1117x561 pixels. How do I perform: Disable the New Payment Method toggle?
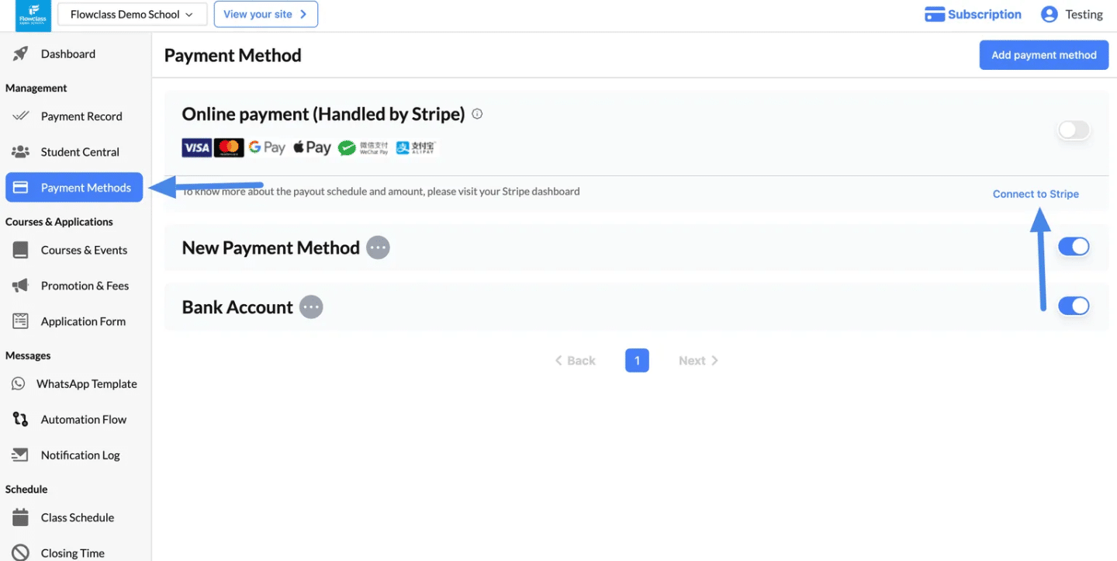tap(1074, 247)
